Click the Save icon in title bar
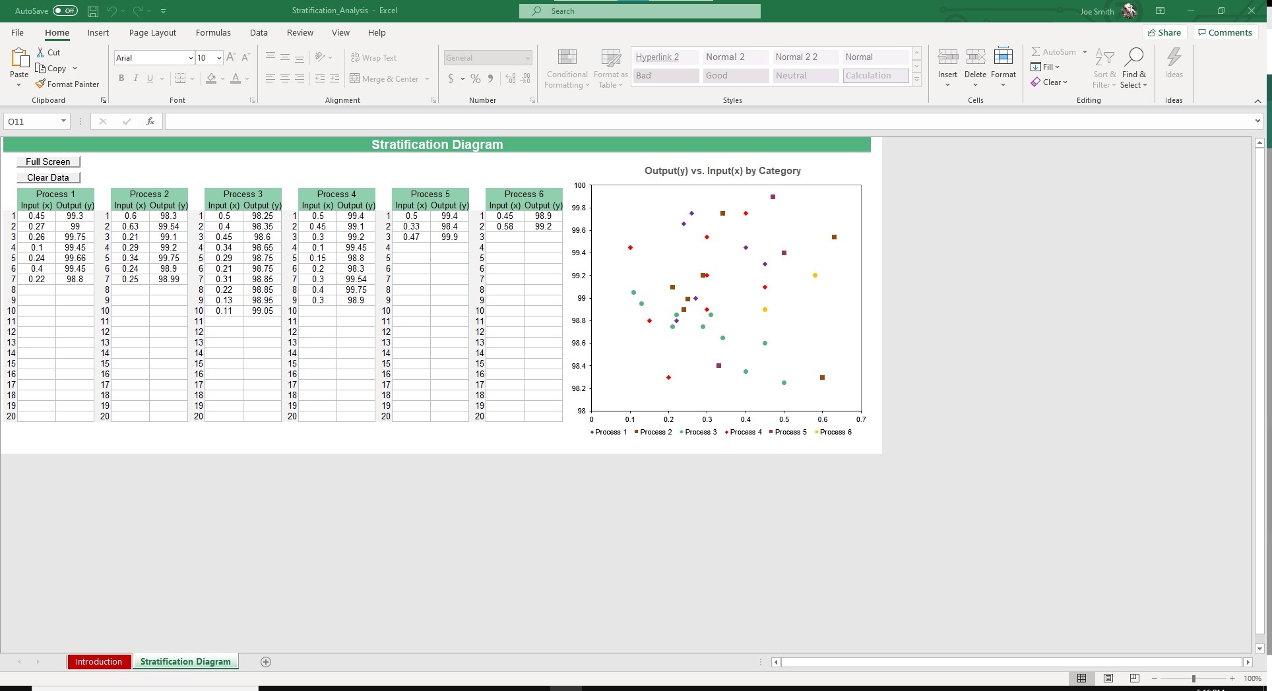Viewport: 1272px width, 691px height. tap(93, 11)
